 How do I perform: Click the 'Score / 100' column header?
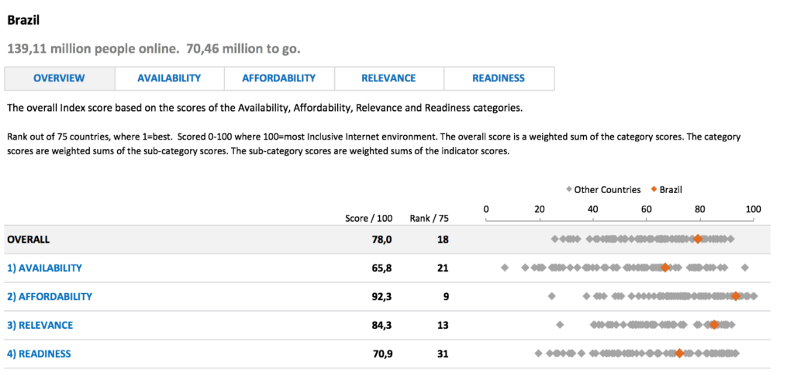click(x=368, y=218)
